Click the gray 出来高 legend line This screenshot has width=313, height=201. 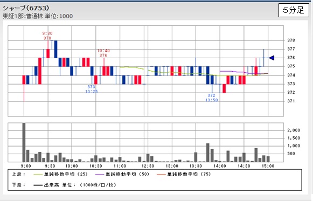[38, 185]
